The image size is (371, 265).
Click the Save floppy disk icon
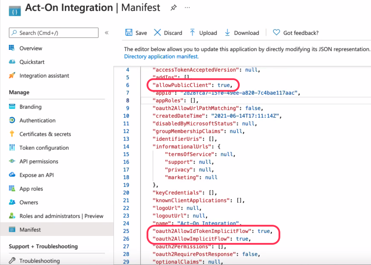pos(129,33)
